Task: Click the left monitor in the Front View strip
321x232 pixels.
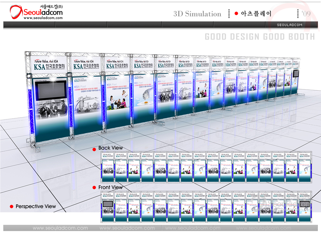Action: [x=107, y=204]
